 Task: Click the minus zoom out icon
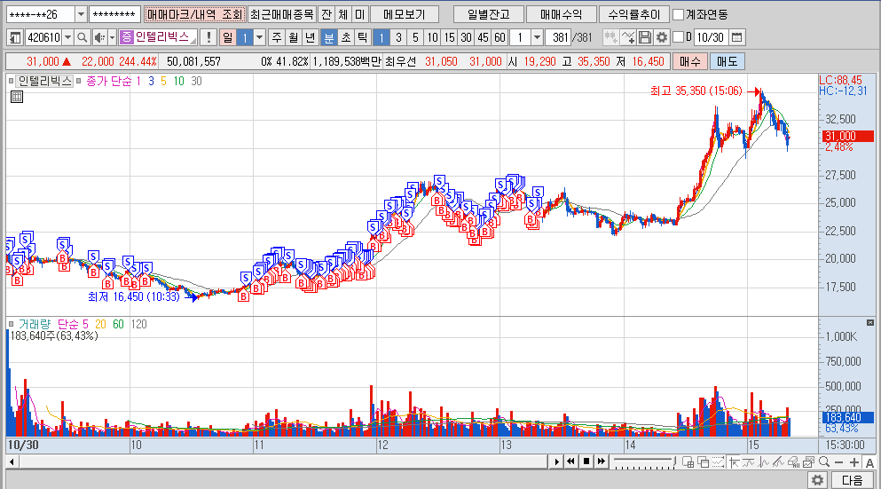click(x=839, y=462)
